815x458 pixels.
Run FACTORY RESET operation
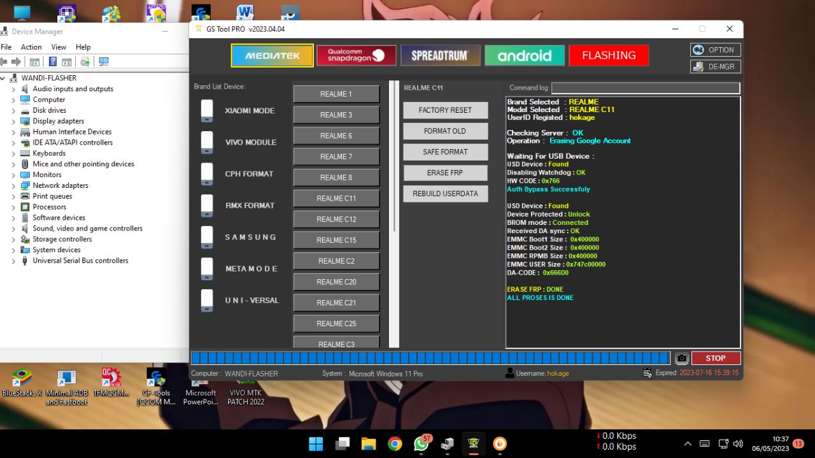click(x=445, y=110)
